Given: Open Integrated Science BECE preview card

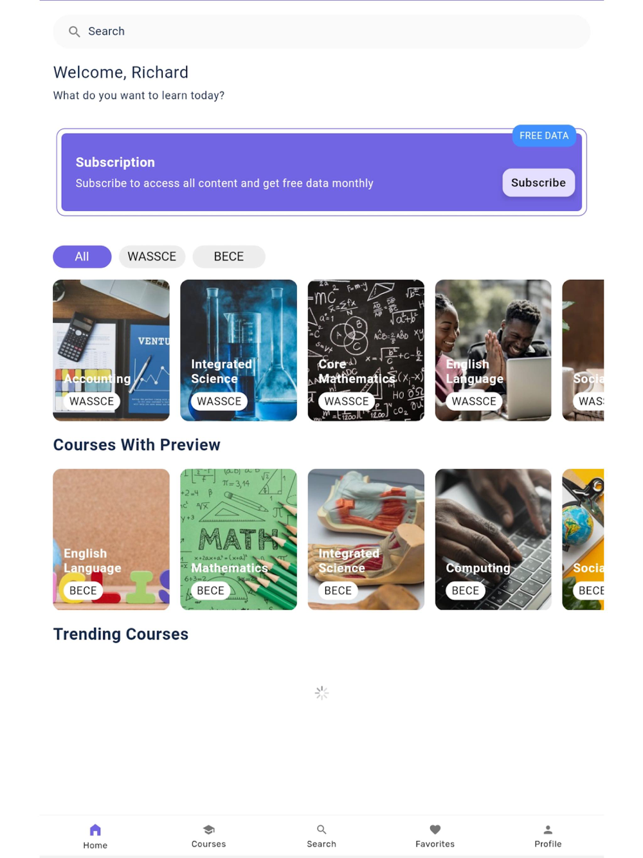Looking at the screenshot, I should (366, 540).
